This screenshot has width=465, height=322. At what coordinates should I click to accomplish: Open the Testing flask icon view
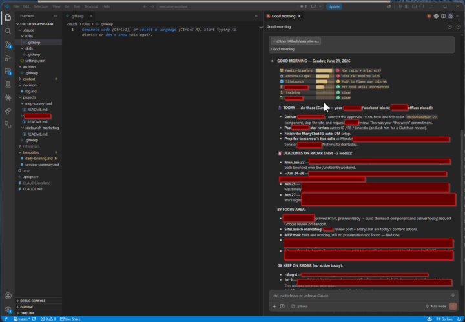coord(8,85)
